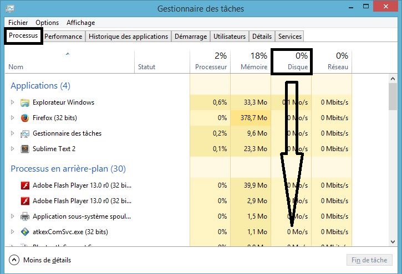Screen dimensions: 402x274
Task: Sort by Disque column header
Action: (x=292, y=61)
